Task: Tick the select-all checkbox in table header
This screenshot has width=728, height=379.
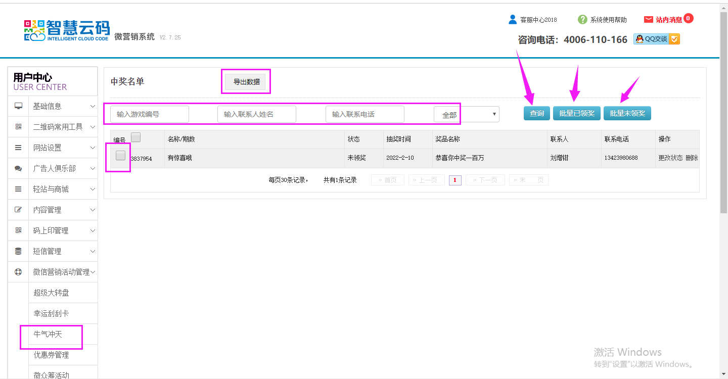Action: (135, 137)
